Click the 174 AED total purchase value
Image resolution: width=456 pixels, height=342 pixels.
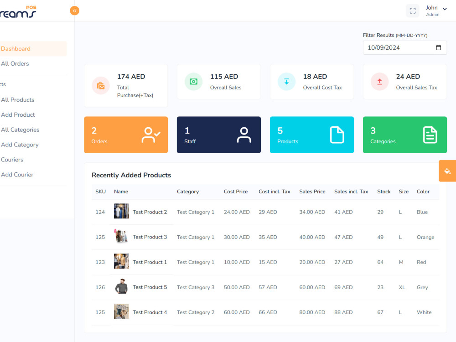point(131,77)
